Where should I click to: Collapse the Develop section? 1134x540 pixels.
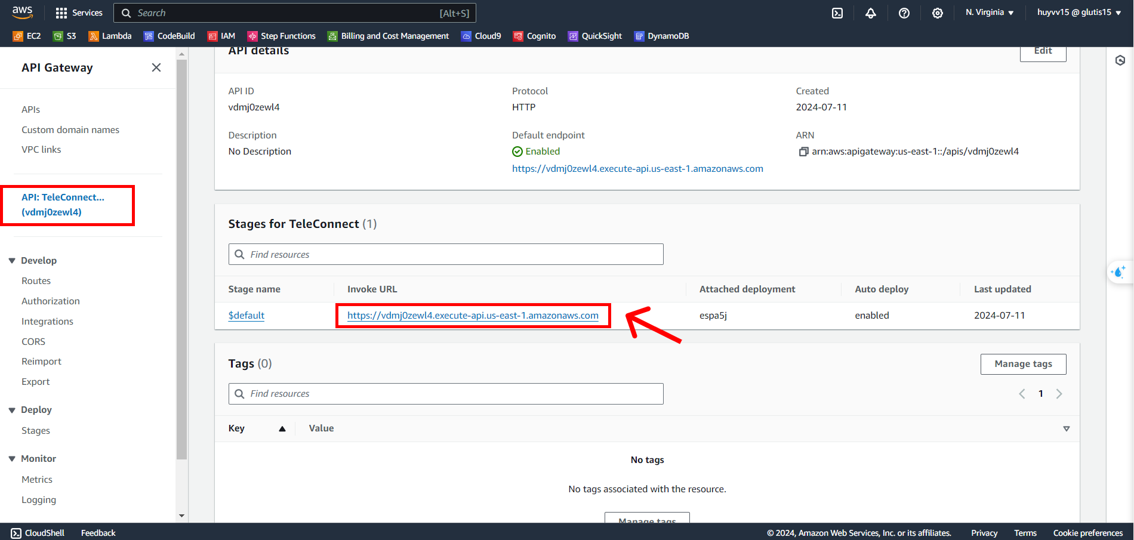point(12,261)
